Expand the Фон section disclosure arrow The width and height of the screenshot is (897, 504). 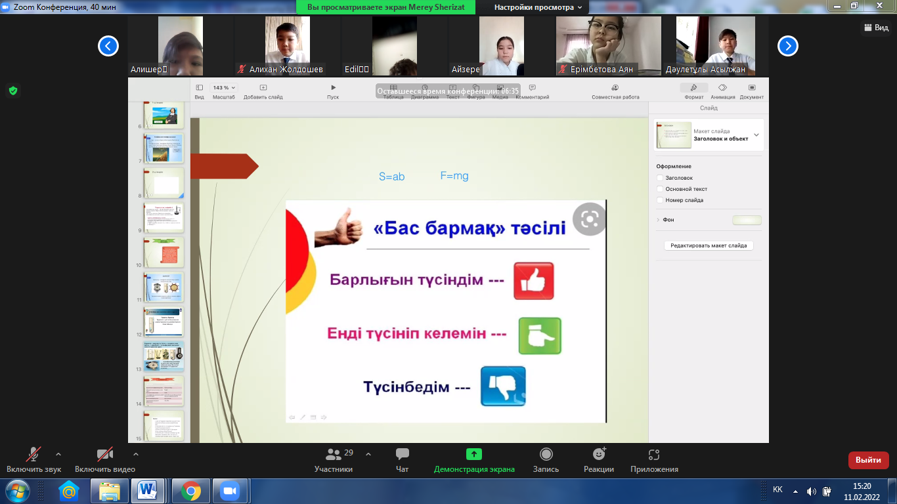(x=658, y=220)
